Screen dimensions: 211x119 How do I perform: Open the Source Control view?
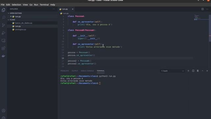click(4, 25)
